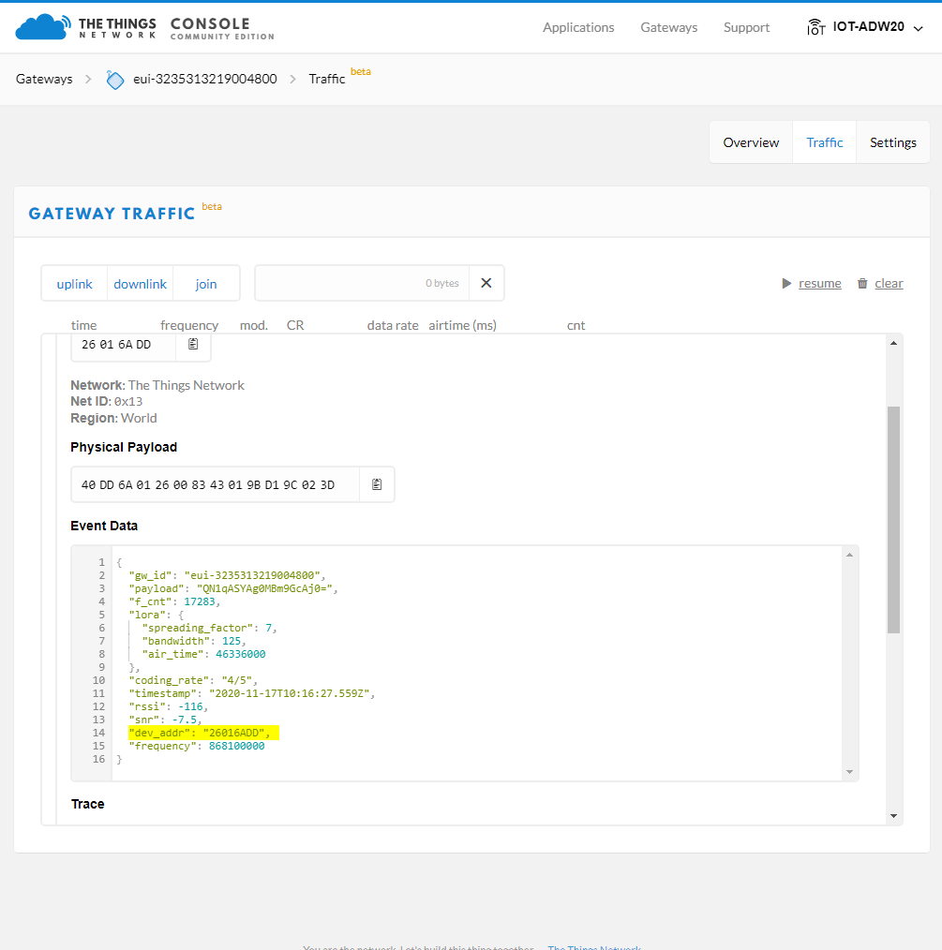
Task: Click the "frequency": 868100000 line
Action: [x=197, y=746]
